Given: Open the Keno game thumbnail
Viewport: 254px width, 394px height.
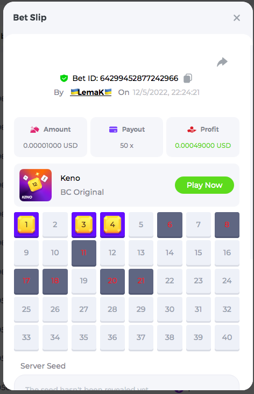Looking at the screenshot, I should [36, 185].
